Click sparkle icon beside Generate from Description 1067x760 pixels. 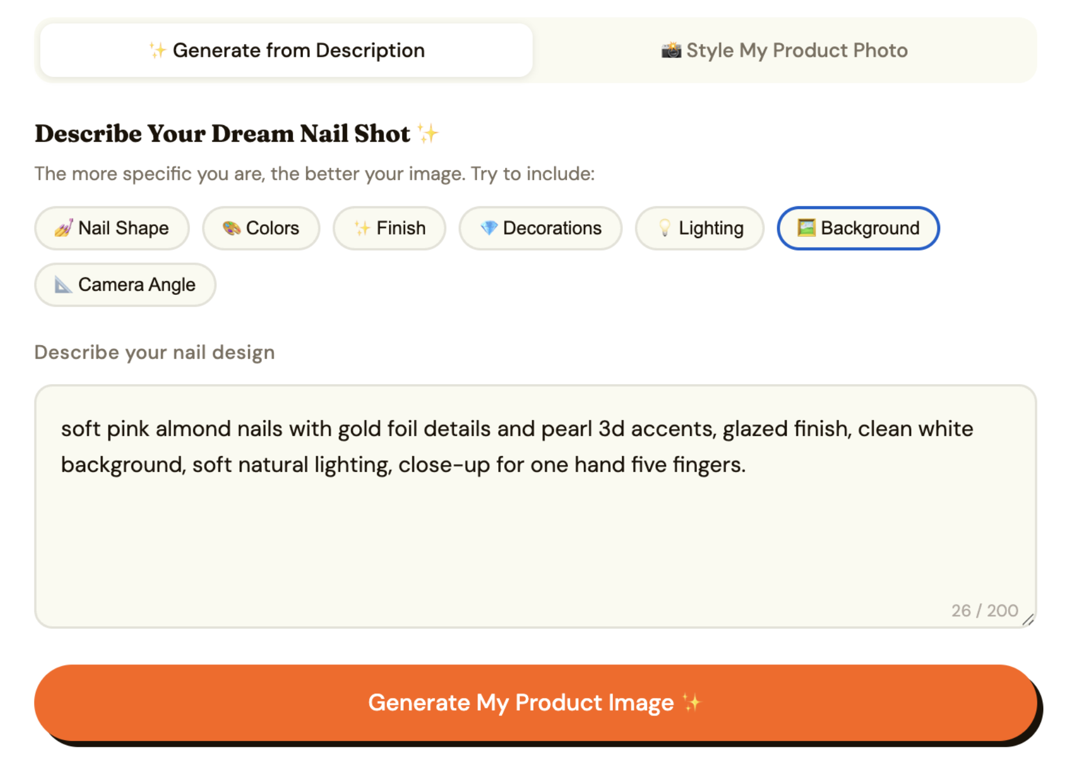(x=157, y=50)
